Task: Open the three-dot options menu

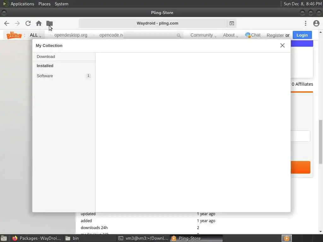Action: [305, 23]
